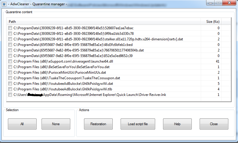Check the 48d3fc6bfeb1cbed entry box
Viewport: 238px width, 143px height.
pos(10,44)
